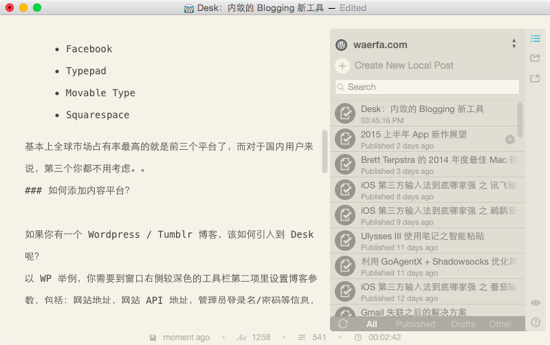Click the magnifier icon in the search field

(x=340, y=87)
